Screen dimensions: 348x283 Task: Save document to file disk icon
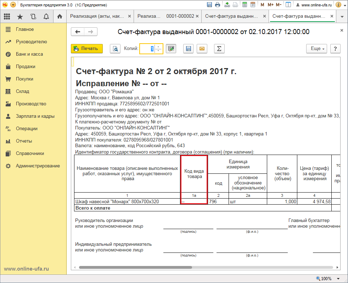[x=189, y=49]
